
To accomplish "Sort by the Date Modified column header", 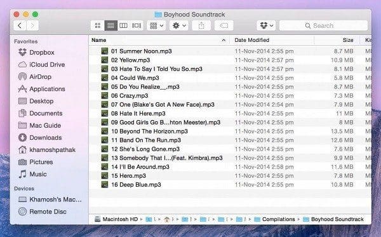I will click(x=251, y=40).
